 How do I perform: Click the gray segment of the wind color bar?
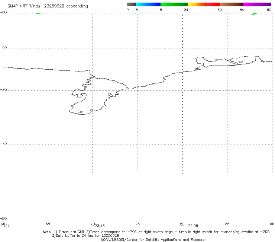(131, 4)
